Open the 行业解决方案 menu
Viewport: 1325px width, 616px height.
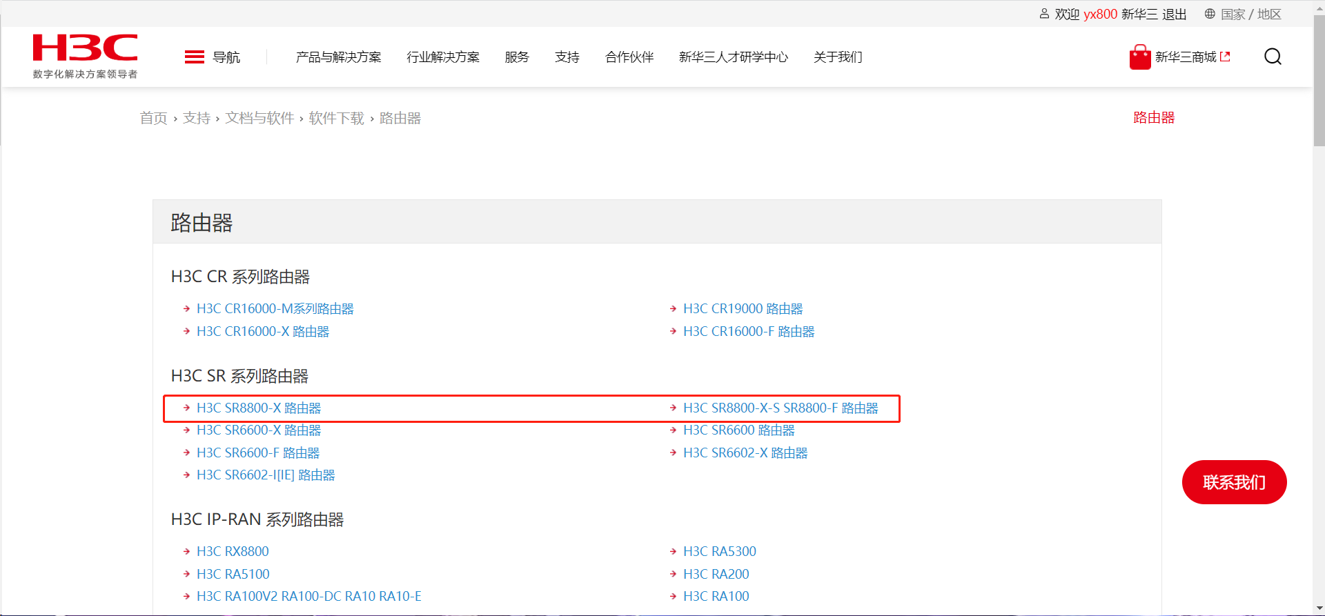pos(443,57)
